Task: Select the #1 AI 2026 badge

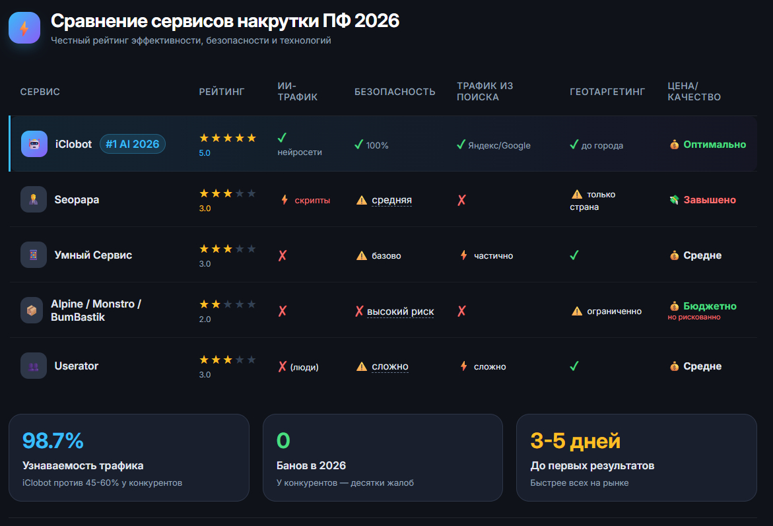Action: (133, 144)
